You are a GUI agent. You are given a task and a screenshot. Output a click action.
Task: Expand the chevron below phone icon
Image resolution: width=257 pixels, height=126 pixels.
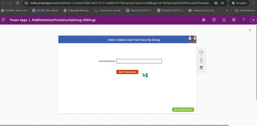pos(201,64)
